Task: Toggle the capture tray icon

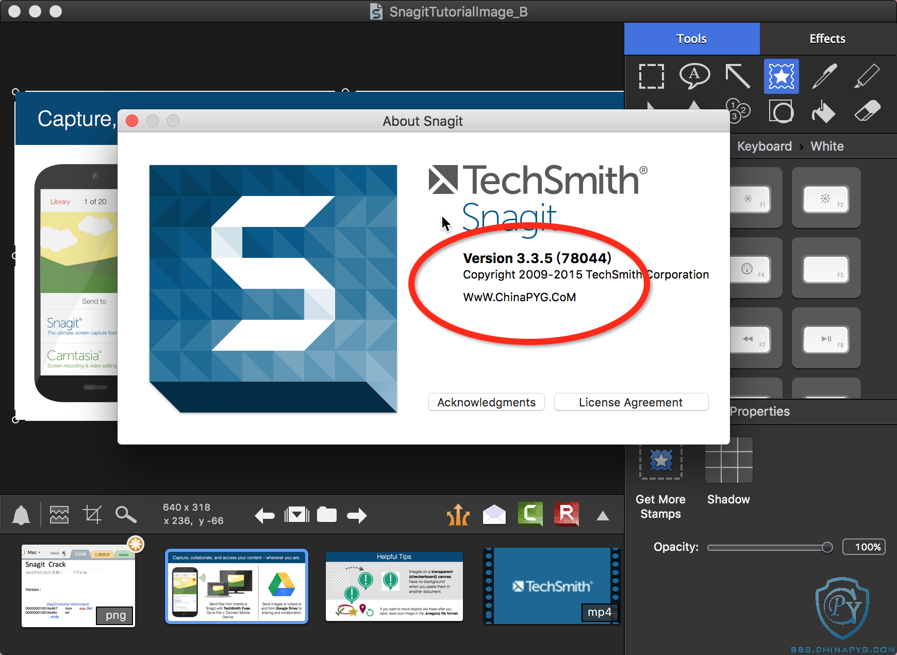Action: coord(296,515)
